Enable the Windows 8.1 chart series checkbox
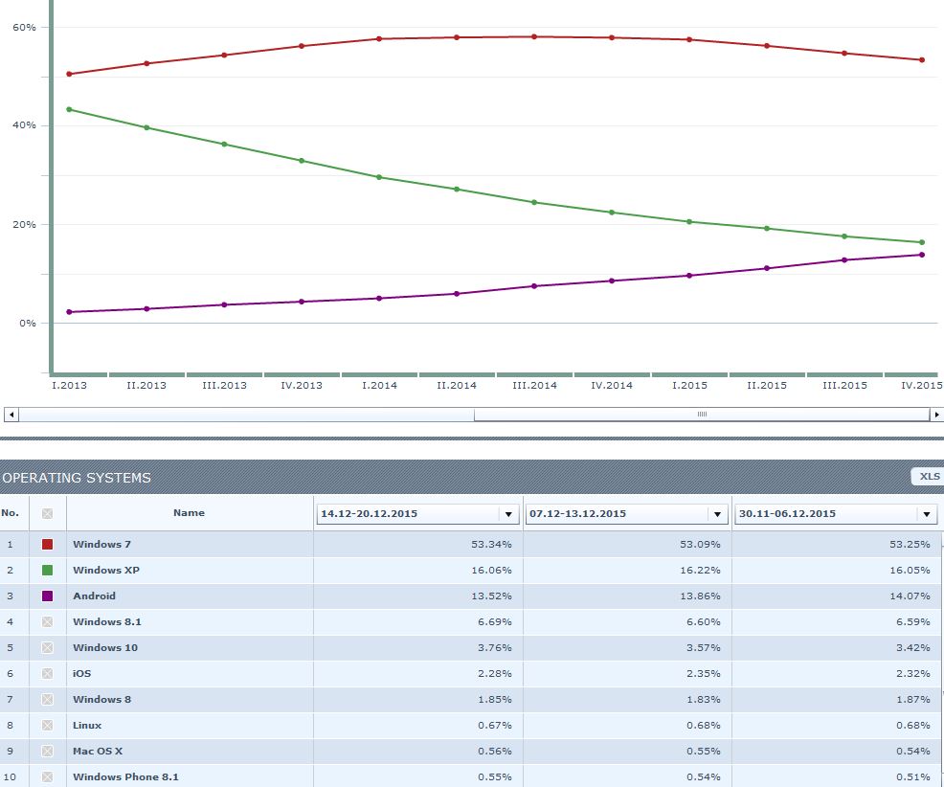The image size is (944, 787). (48, 622)
